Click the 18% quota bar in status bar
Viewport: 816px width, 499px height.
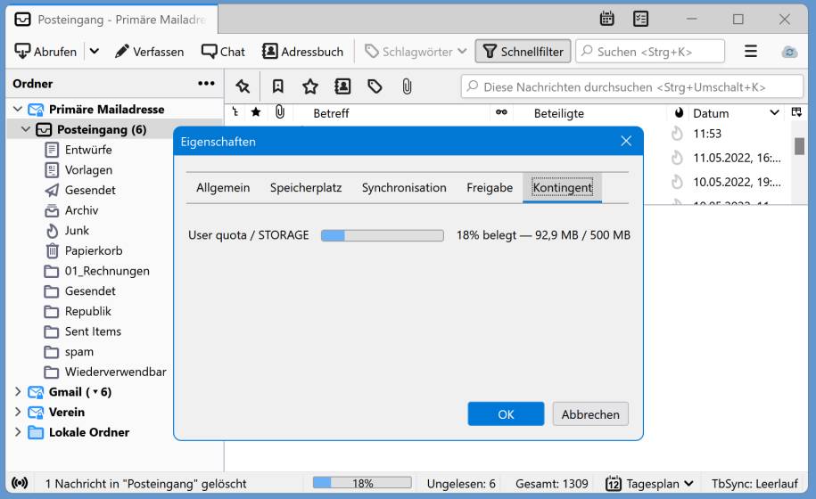362,483
